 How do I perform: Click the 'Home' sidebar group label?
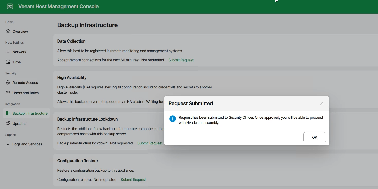point(10,22)
